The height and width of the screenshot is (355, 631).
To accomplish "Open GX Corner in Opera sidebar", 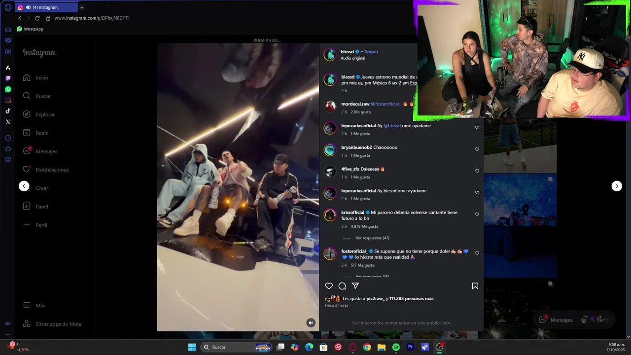I will 8,323.
